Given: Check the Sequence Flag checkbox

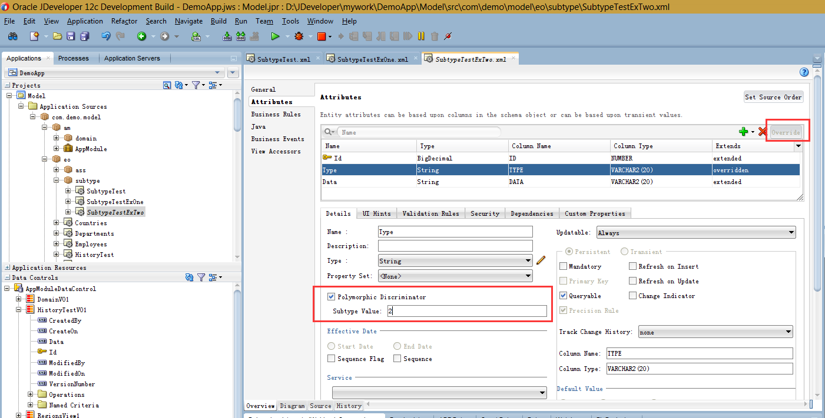Looking at the screenshot, I should pyautogui.click(x=331, y=359).
